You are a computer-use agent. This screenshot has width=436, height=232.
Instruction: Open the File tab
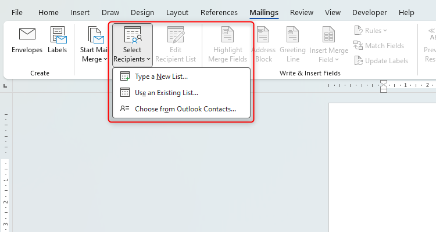[x=17, y=13]
